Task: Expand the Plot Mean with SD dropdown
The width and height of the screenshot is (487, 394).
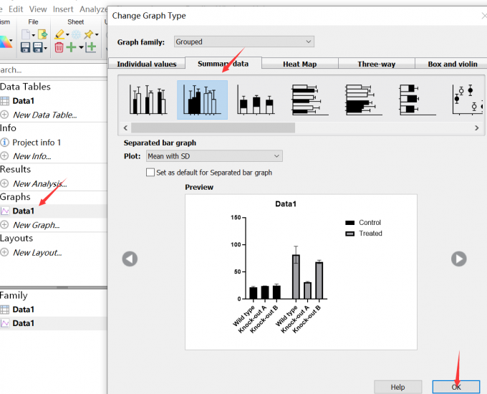Action: click(214, 156)
